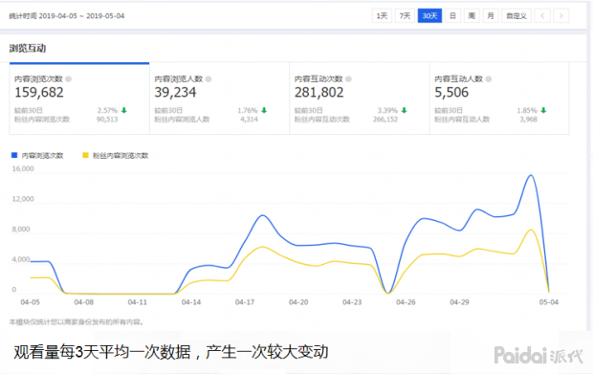Switch to the 内容互动次数 metric tab
Viewport: 593px width, 374px height.
(360, 99)
